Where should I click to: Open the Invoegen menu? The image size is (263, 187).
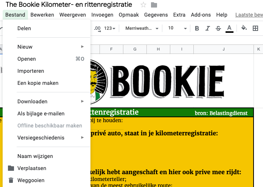click(x=102, y=15)
